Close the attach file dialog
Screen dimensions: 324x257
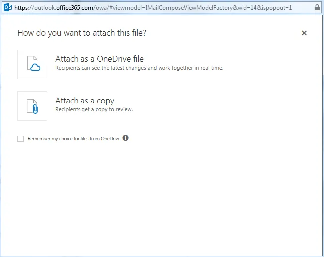(x=304, y=33)
